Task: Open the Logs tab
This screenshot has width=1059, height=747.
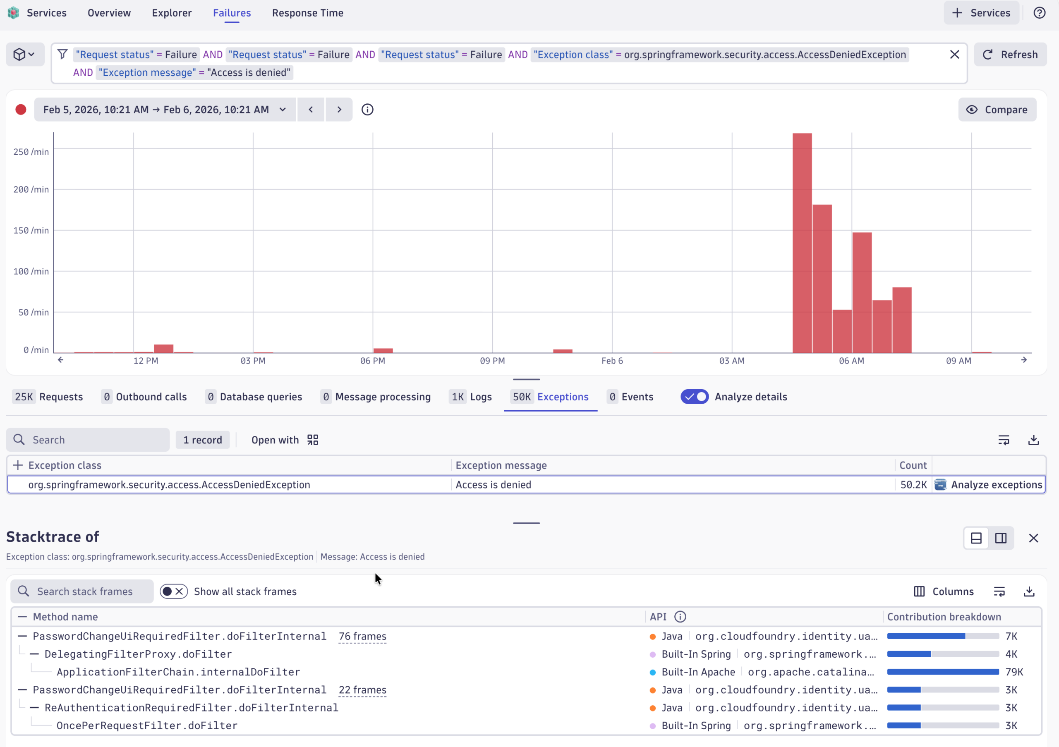Action: pos(471,397)
